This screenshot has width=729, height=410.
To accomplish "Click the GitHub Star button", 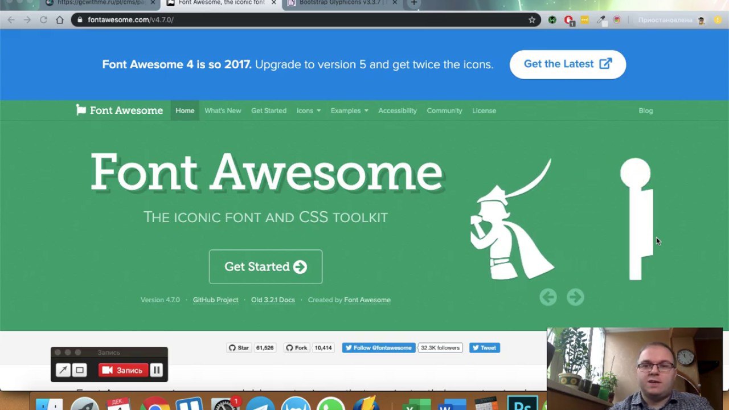I will pyautogui.click(x=239, y=348).
